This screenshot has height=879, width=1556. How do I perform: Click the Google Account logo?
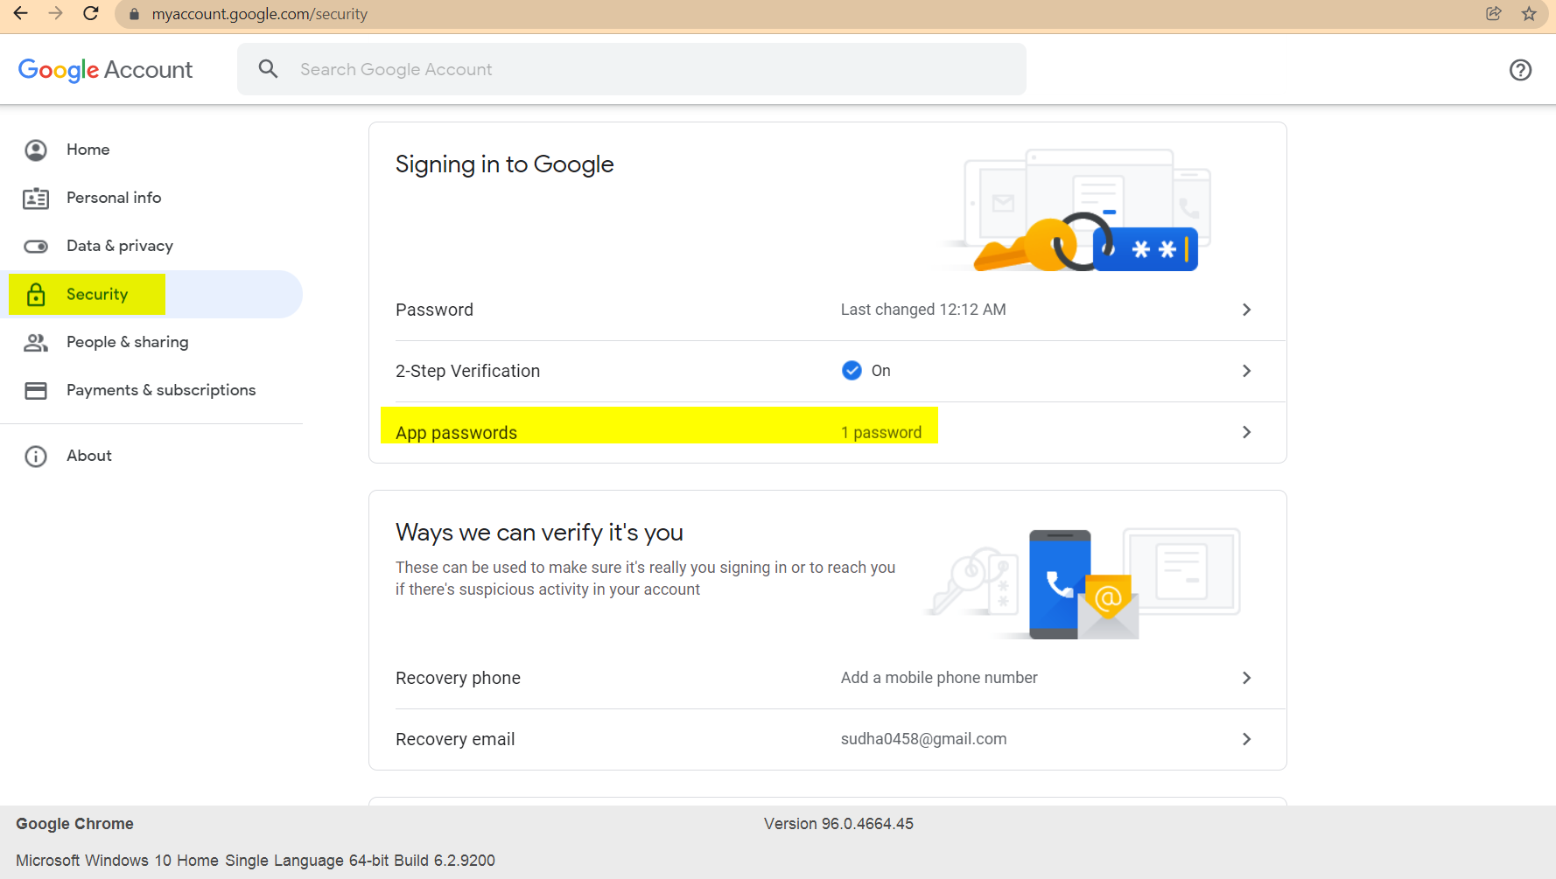pos(105,70)
